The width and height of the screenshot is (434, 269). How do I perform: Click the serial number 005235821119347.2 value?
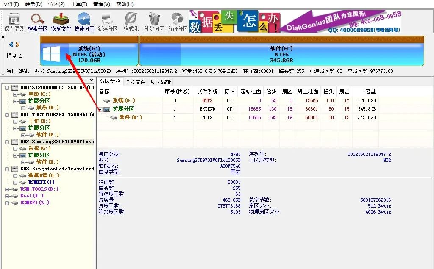click(369, 155)
